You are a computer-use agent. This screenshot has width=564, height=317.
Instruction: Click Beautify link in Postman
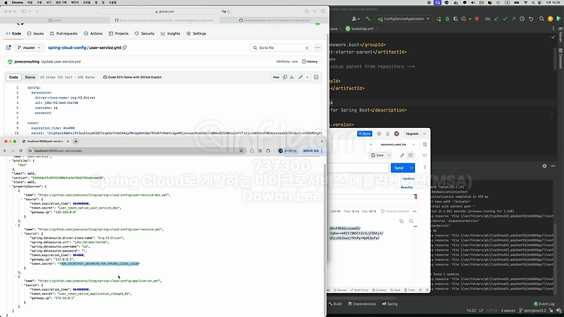coord(406,187)
